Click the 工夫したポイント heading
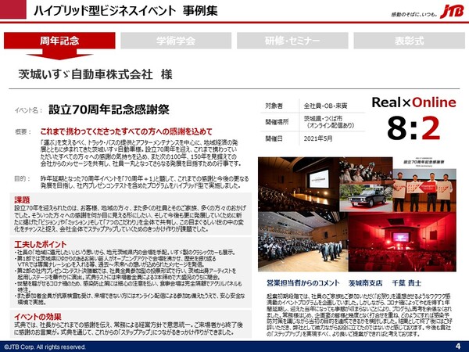Viewport: 469px width, 352px height. 41,244
